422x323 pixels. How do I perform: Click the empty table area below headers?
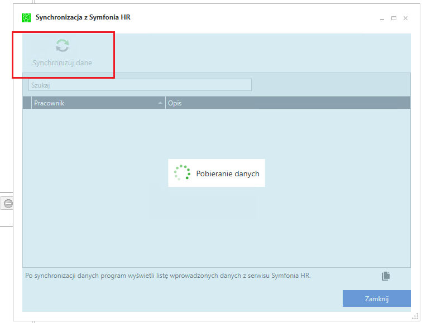coord(217,188)
